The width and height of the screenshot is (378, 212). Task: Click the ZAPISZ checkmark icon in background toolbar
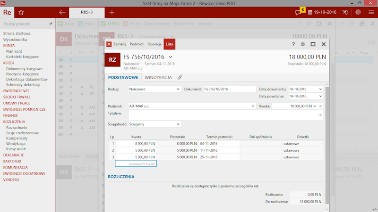click(103, 24)
